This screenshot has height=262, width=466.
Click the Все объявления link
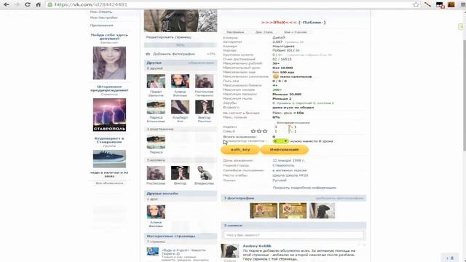109,183
